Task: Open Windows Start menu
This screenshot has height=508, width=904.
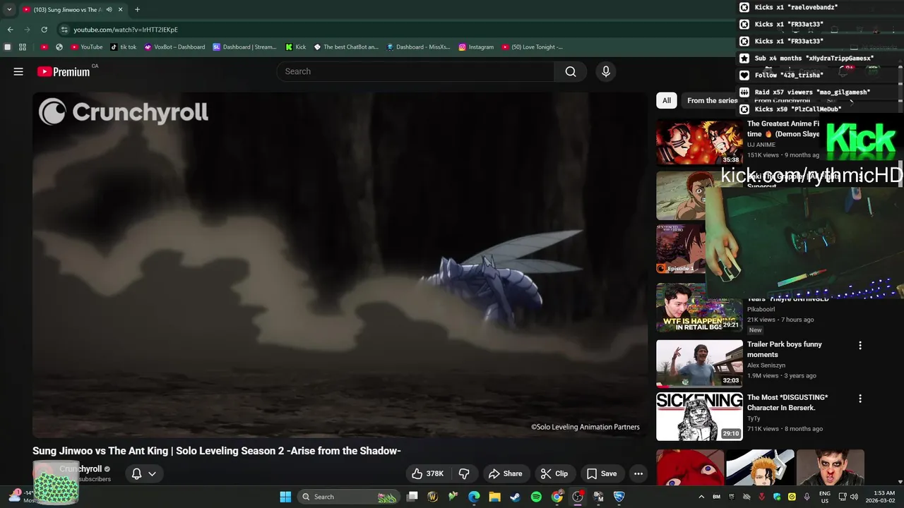Action: pos(285,497)
